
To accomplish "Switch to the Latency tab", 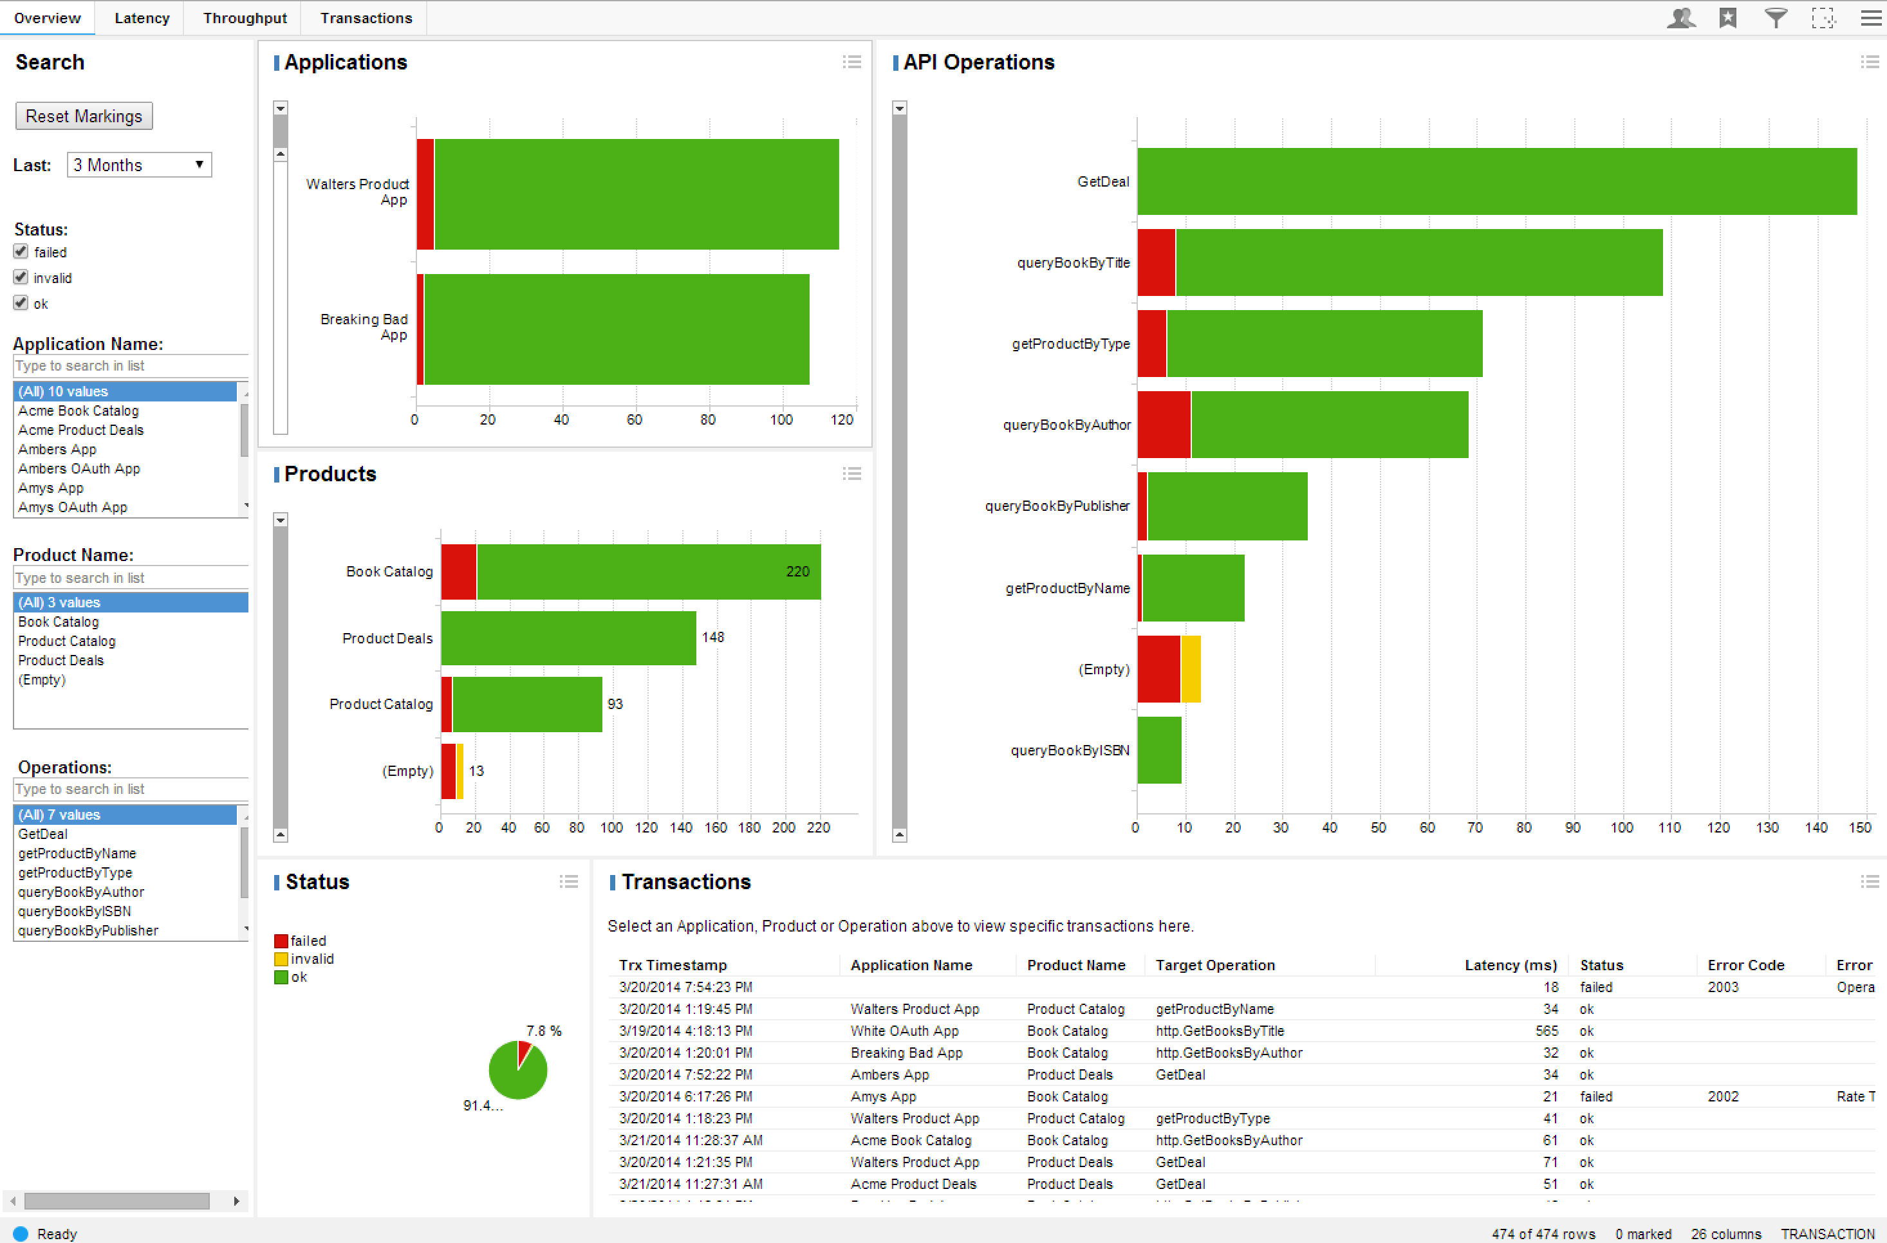I will [141, 17].
